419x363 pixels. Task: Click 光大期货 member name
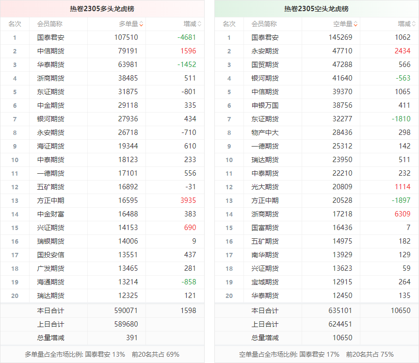click(265, 187)
